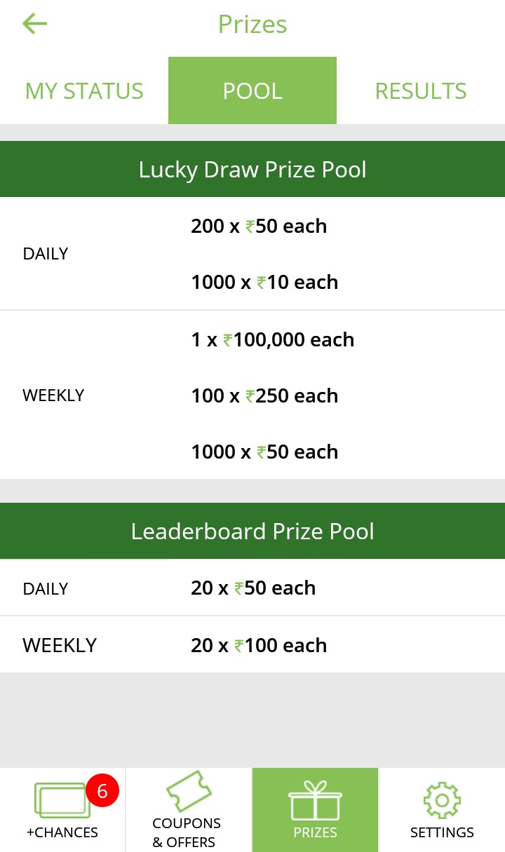This screenshot has height=852, width=505.
Task: Tap the Prizes page title
Action: (252, 25)
